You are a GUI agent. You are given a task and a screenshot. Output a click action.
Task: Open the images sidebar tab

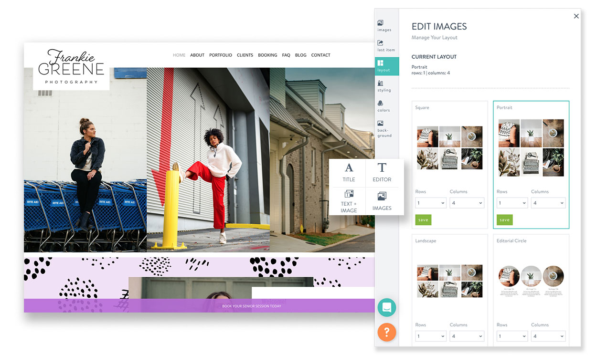coord(384,26)
